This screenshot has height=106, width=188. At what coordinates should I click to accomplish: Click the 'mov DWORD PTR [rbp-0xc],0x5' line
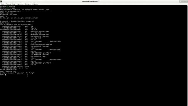(26, 32)
